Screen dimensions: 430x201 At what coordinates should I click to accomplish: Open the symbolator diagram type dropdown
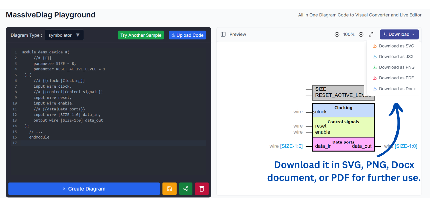pyautogui.click(x=64, y=35)
